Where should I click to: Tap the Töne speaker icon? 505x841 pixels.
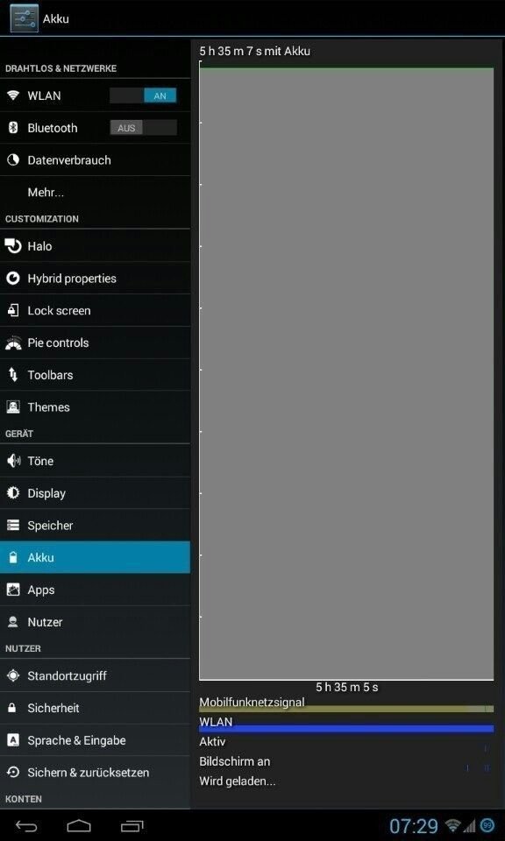click(x=13, y=461)
